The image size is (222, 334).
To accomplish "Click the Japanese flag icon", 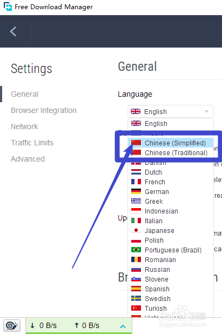I will coord(136,230).
